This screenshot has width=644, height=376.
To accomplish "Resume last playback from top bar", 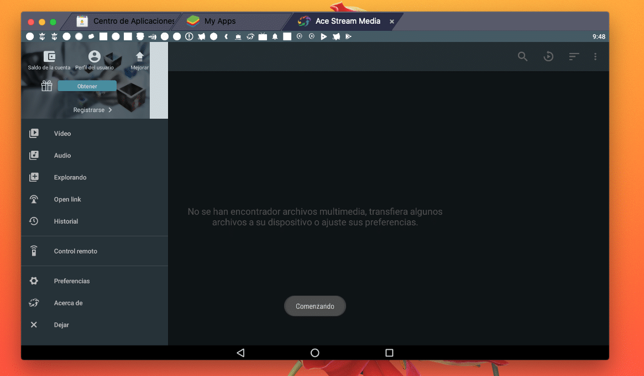I will tap(548, 56).
